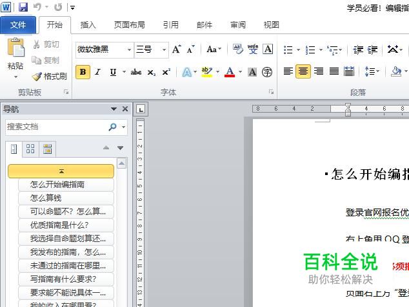Switch to 插入 Insert tab
409x307 pixels.
click(x=88, y=25)
